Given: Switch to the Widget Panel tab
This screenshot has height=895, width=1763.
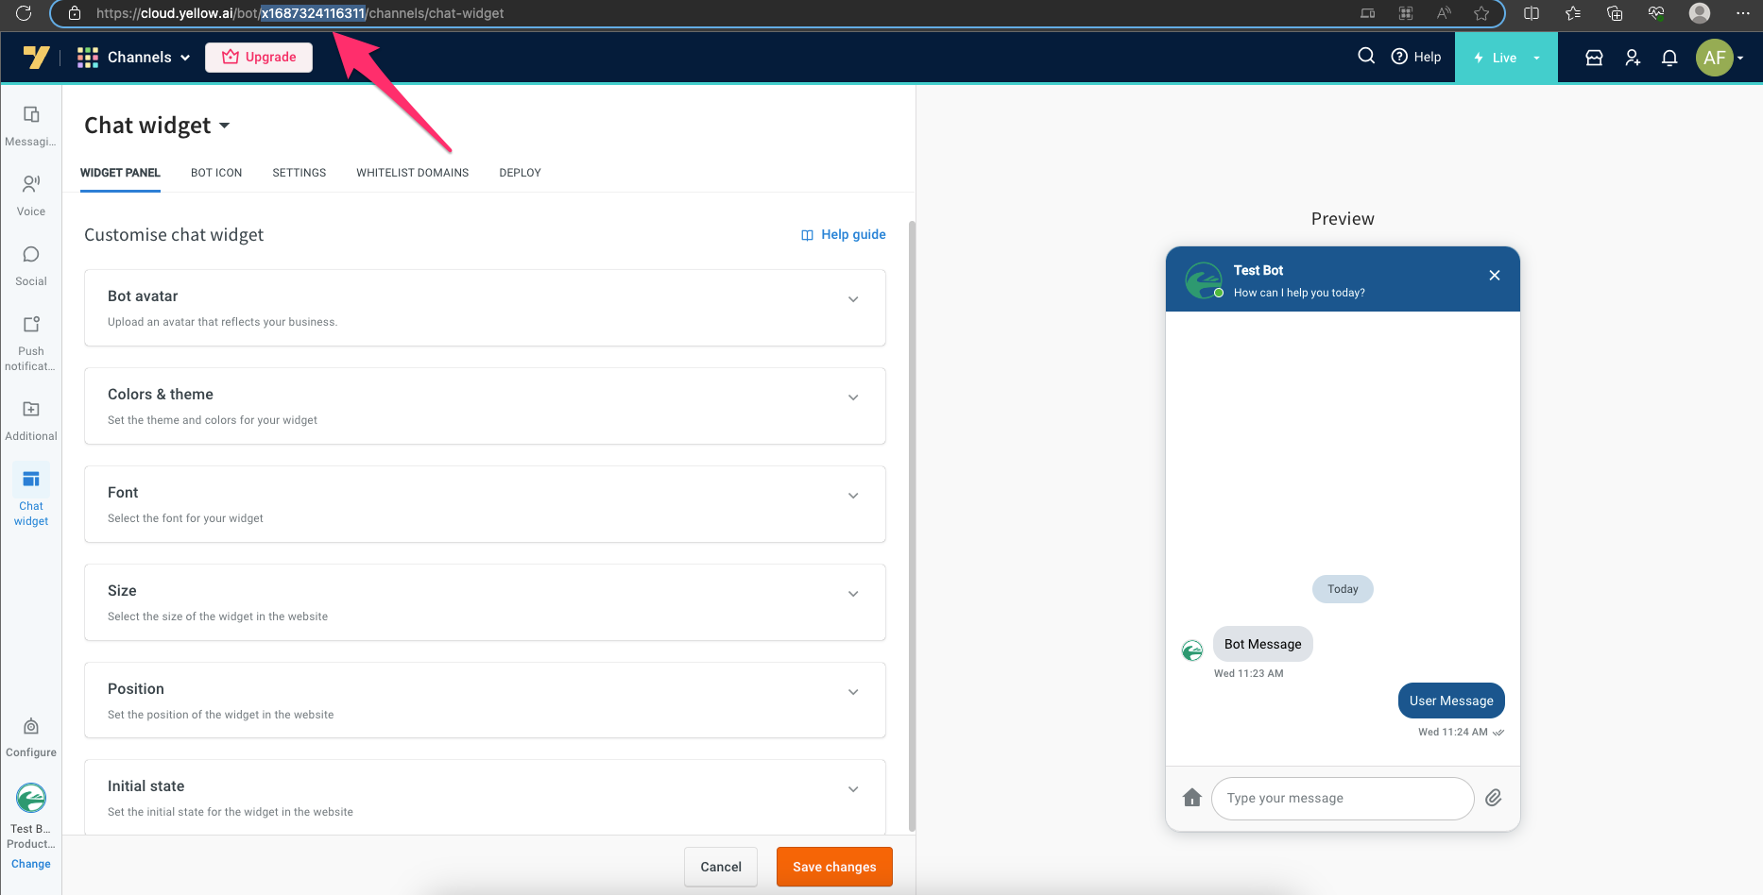Looking at the screenshot, I should [x=120, y=173].
